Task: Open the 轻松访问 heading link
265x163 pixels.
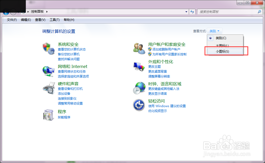Action: click(x=157, y=101)
